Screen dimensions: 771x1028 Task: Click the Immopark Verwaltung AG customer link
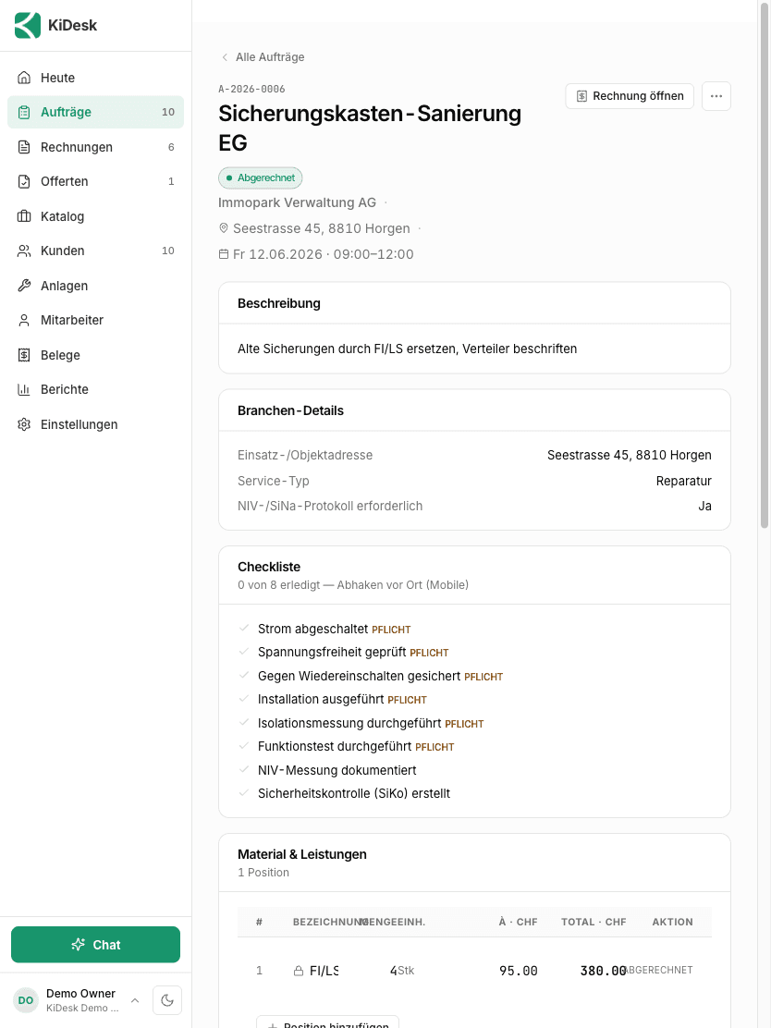tap(297, 202)
